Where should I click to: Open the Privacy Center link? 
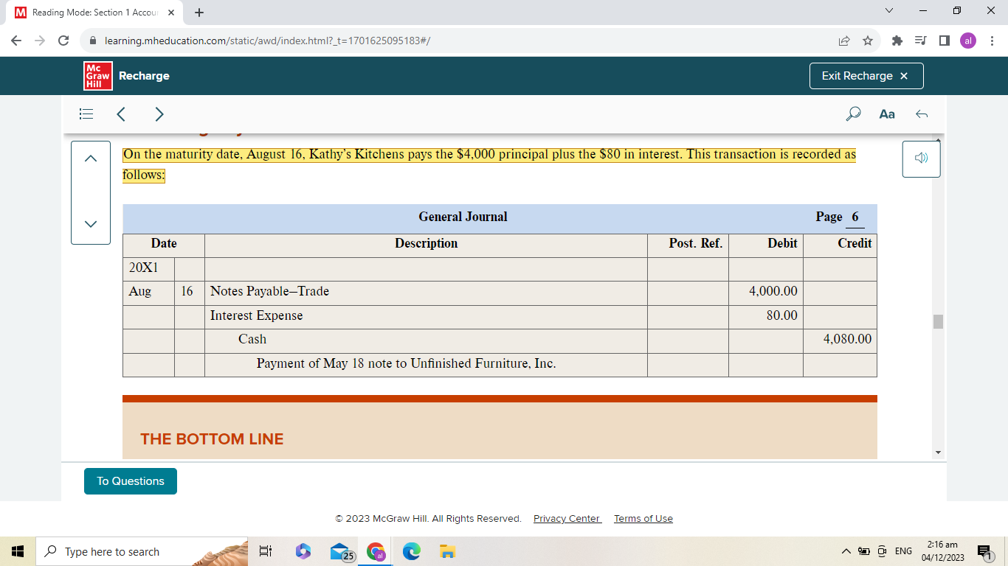point(567,519)
